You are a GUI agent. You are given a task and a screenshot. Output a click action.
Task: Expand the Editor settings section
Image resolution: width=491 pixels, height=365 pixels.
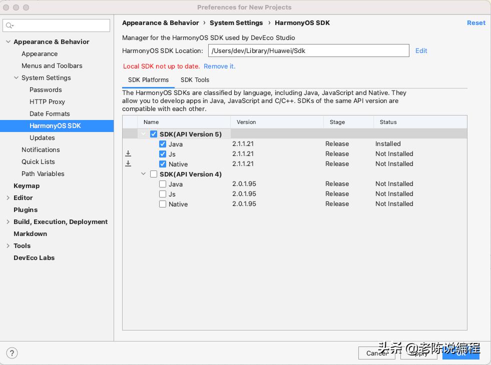click(x=8, y=198)
